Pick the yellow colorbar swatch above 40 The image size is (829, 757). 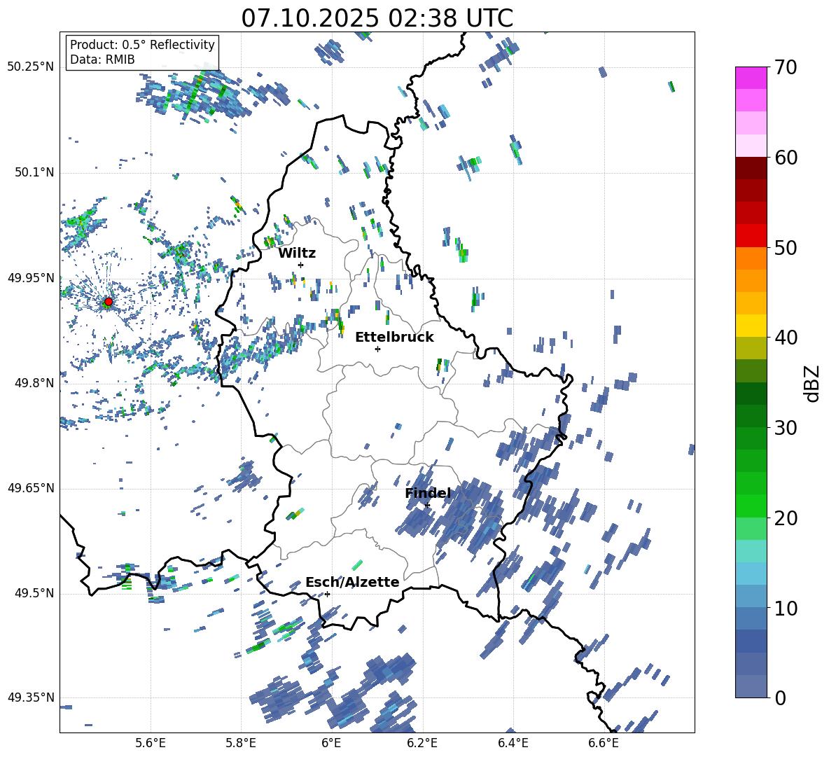coord(751,325)
